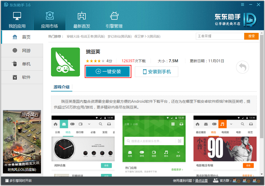The width and height of the screenshot is (265, 186).
Task: Click the 首页 home icon
Action: point(15,37)
